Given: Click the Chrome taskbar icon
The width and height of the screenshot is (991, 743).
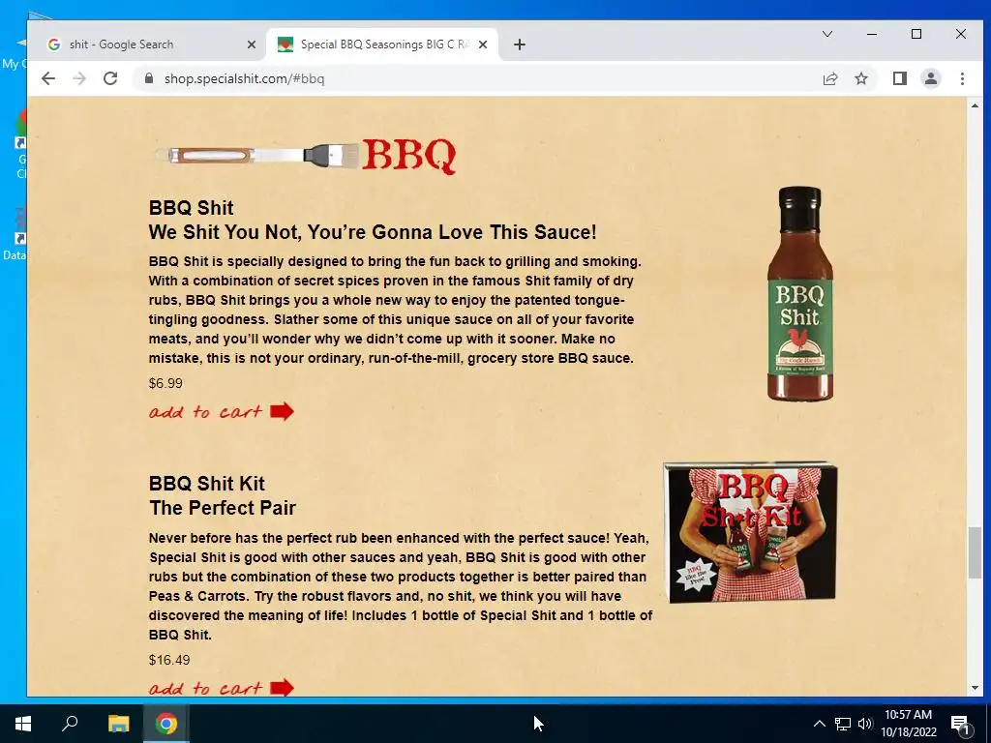Looking at the screenshot, I should [x=166, y=724].
